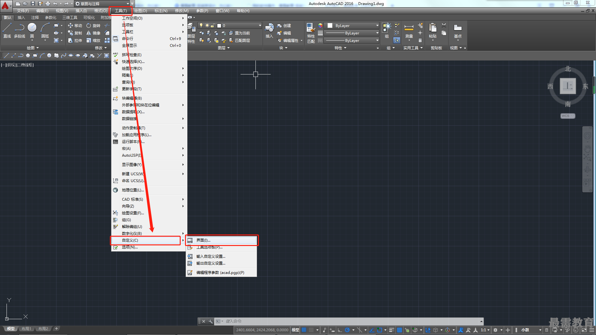Open the 选项(N)... menu entry
Viewport: 596px width, 335px height.
click(x=149, y=247)
